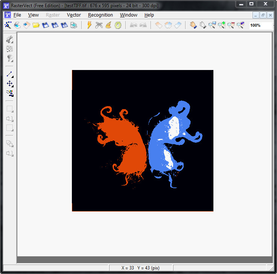Open the greyed Raster menu
277x274 pixels.
pyautogui.click(x=53, y=15)
